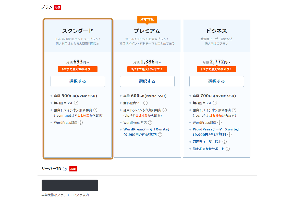This screenshot has width=293, height=201.
Task: Open help for 設定おまかせサポート
Action: pyautogui.click(x=228, y=149)
